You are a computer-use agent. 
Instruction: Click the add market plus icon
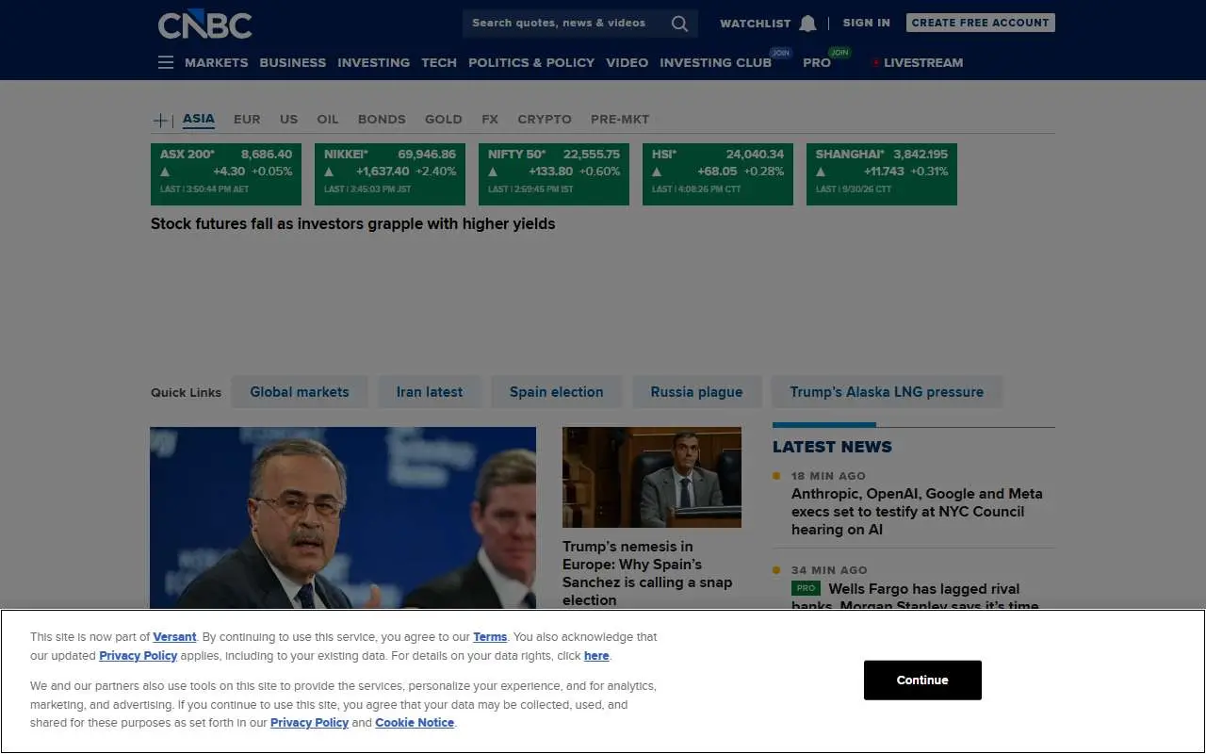pos(160,120)
